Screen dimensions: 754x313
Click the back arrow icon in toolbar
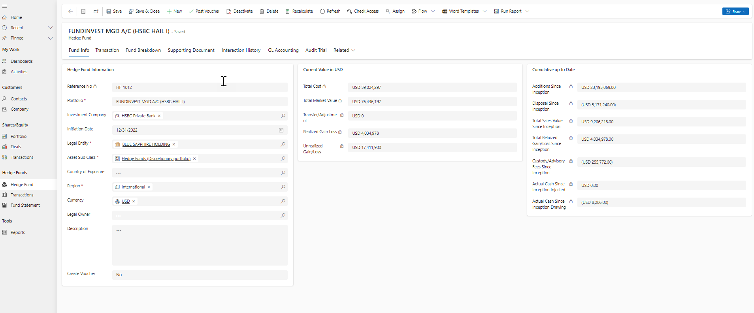[x=70, y=11]
